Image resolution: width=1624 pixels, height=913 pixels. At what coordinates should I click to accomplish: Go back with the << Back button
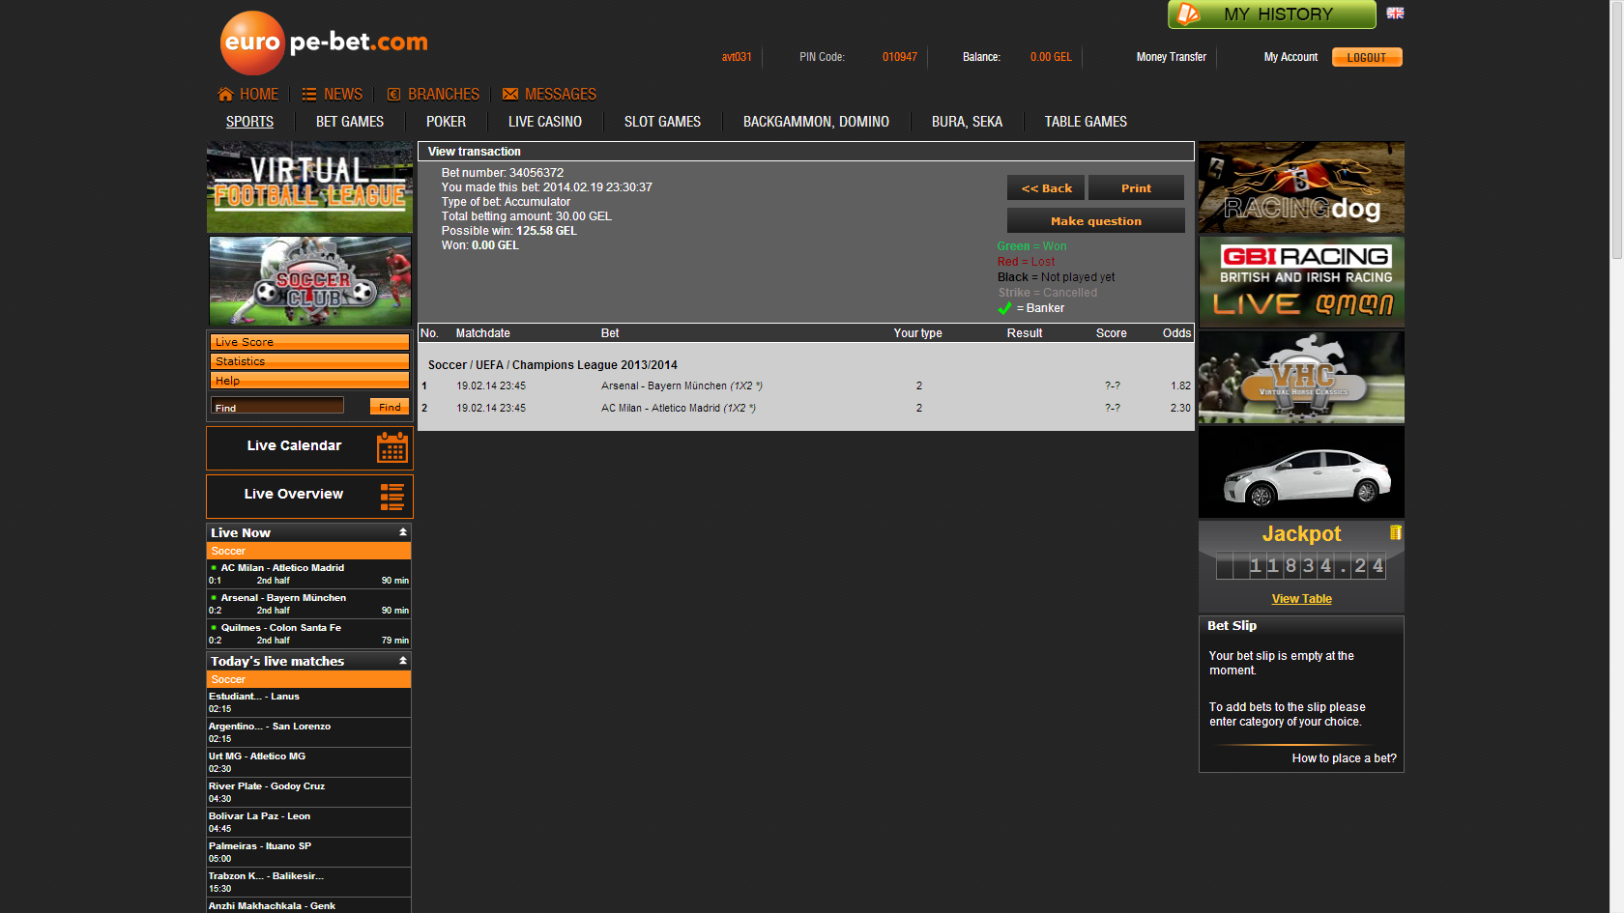click(1047, 188)
